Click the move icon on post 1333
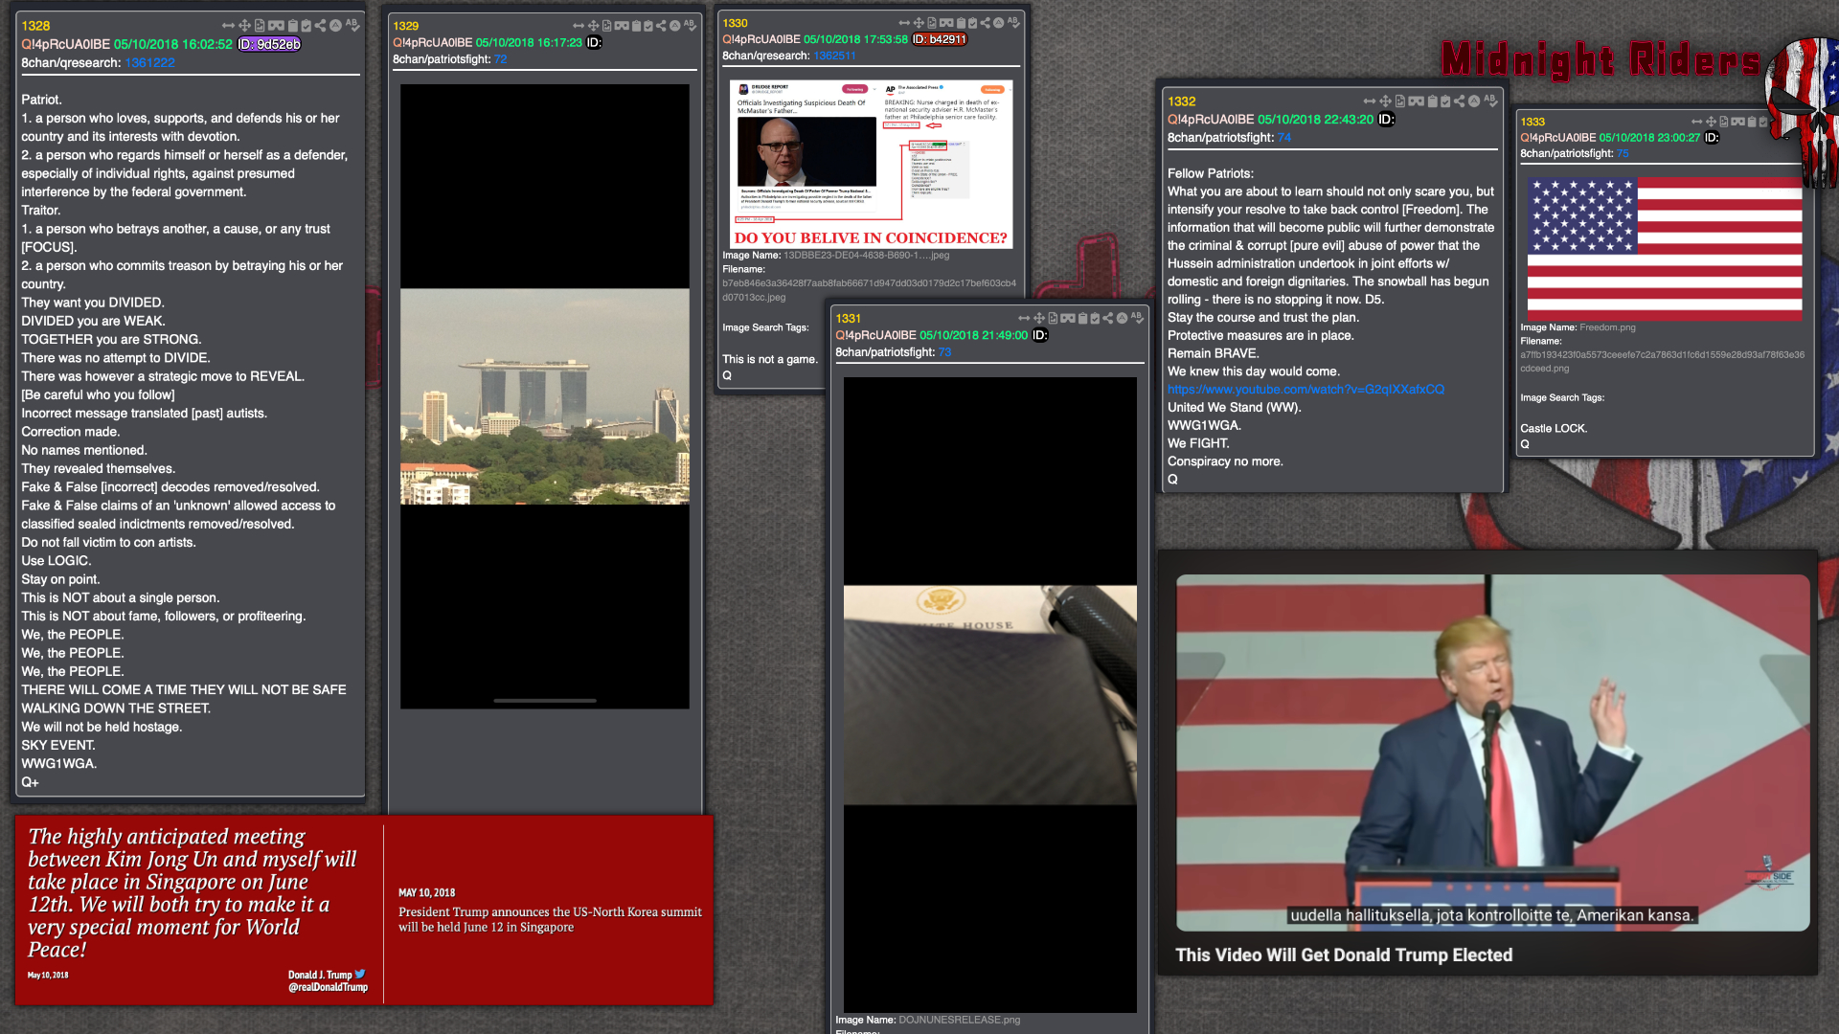1839x1034 pixels. click(x=1711, y=122)
